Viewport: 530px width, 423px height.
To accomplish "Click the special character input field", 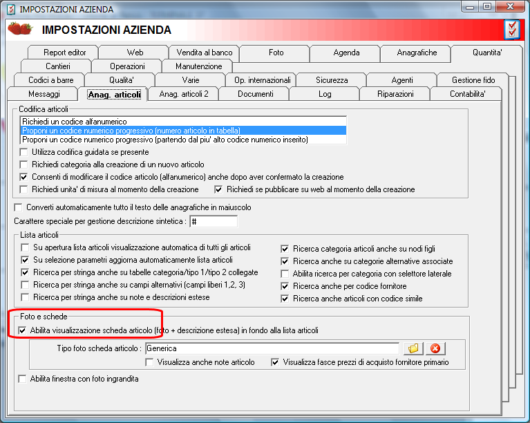I will [214, 221].
